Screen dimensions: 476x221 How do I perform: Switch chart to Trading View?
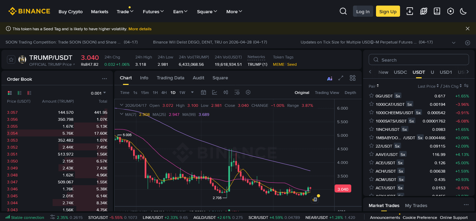(327, 93)
